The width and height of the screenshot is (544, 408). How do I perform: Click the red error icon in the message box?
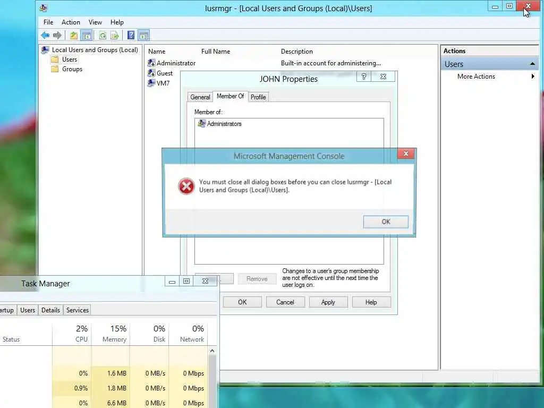186,186
